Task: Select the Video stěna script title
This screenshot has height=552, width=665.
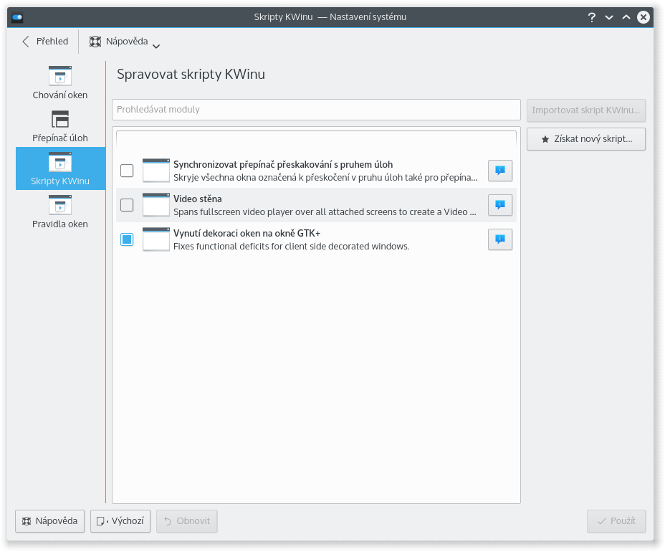Action: tap(198, 199)
